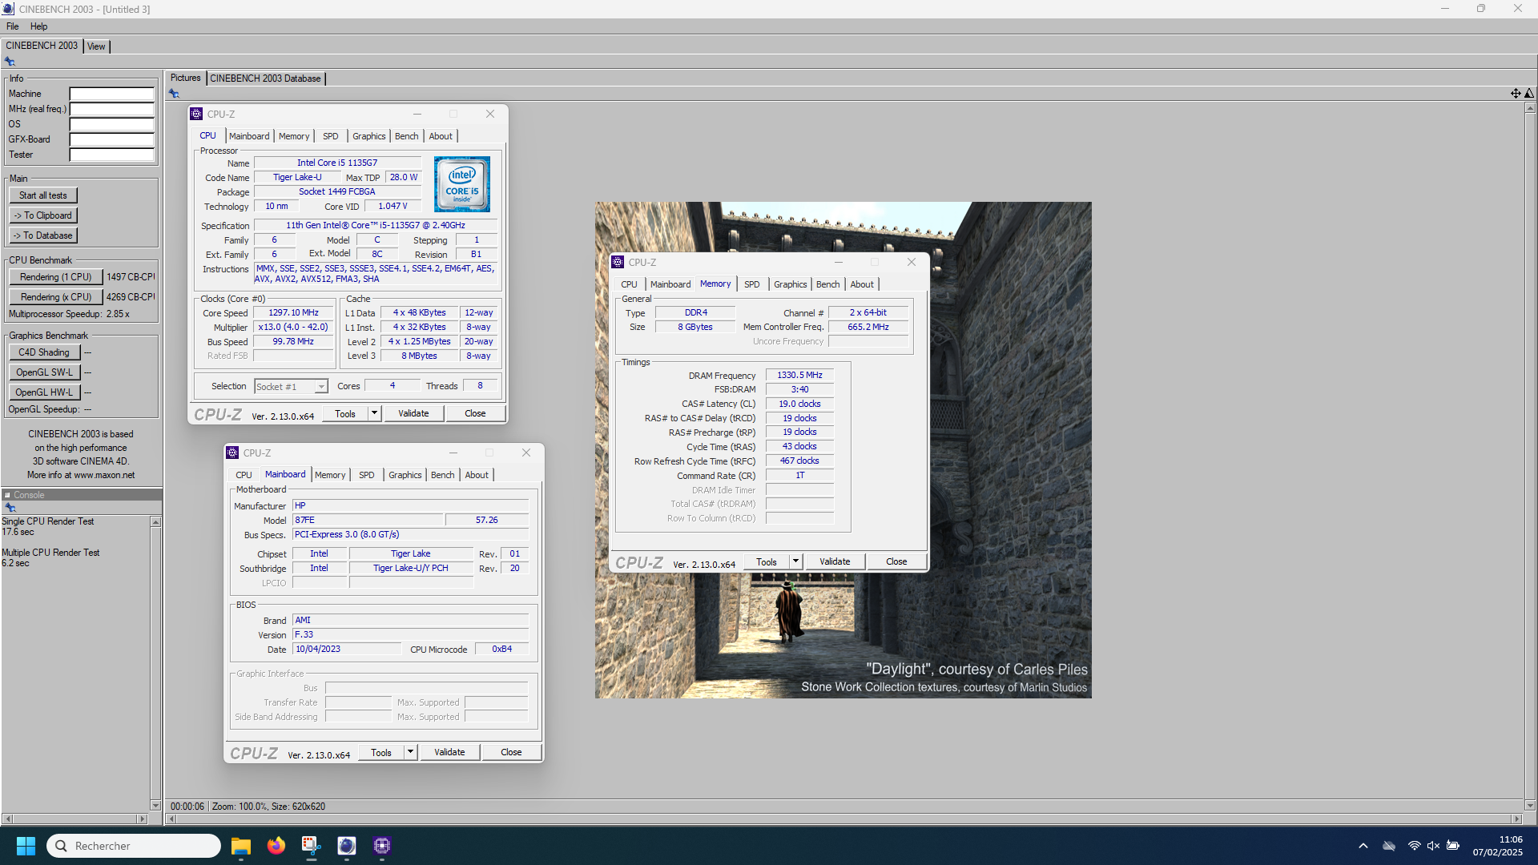Launch Firefox from the taskbar
The width and height of the screenshot is (1538, 865).
coord(276,846)
